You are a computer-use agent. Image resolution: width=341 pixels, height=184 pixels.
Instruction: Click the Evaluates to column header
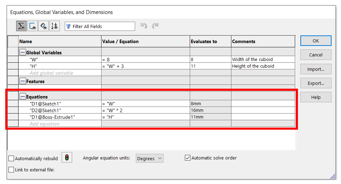210,41
